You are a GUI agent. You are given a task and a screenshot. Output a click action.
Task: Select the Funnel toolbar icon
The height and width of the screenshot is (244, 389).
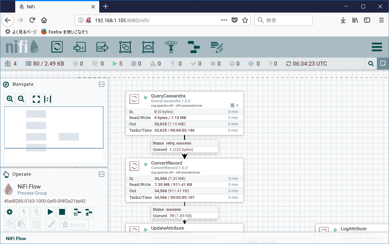coord(171,47)
